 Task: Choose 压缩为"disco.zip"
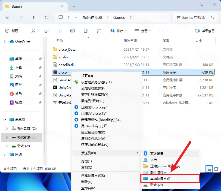pyautogui.click(x=107, y=107)
